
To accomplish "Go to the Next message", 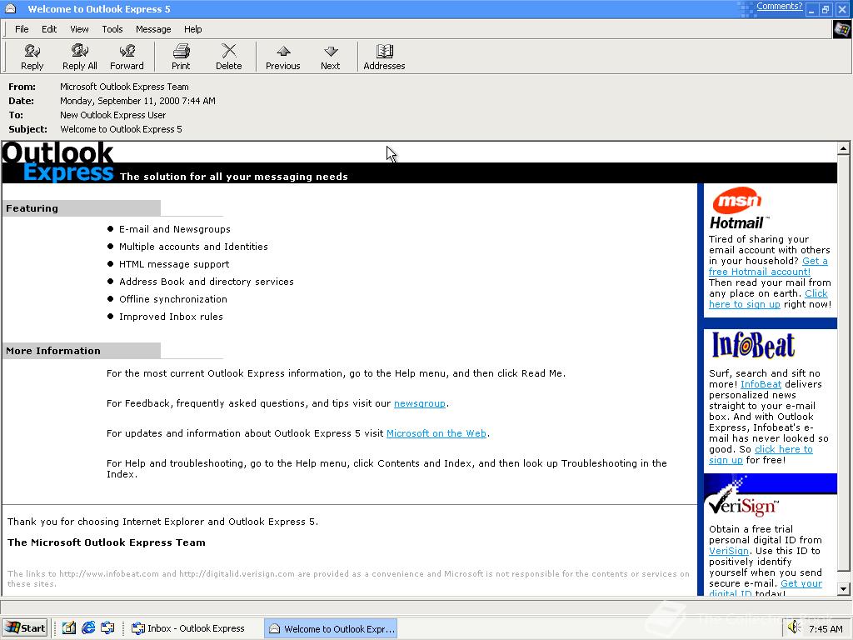I will (330, 57).
